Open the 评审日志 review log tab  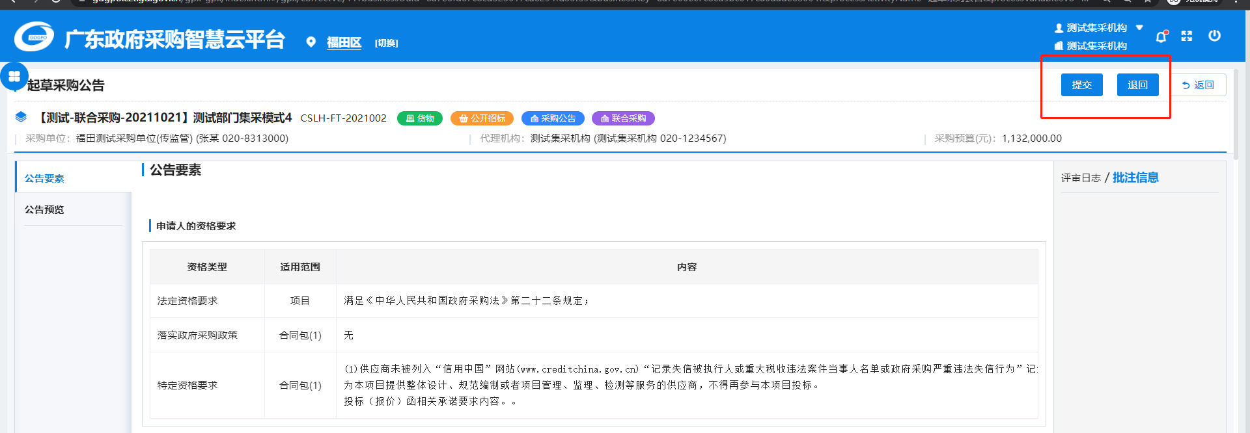pyautogui.click(x=1081, y=177)
